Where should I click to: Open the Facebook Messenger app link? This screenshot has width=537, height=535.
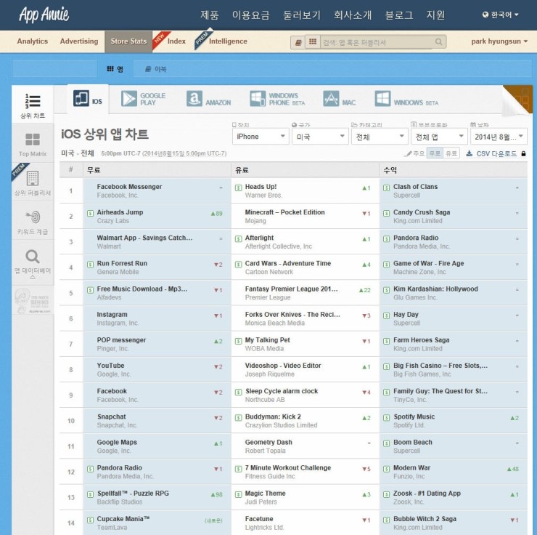[x=129, y=187]
